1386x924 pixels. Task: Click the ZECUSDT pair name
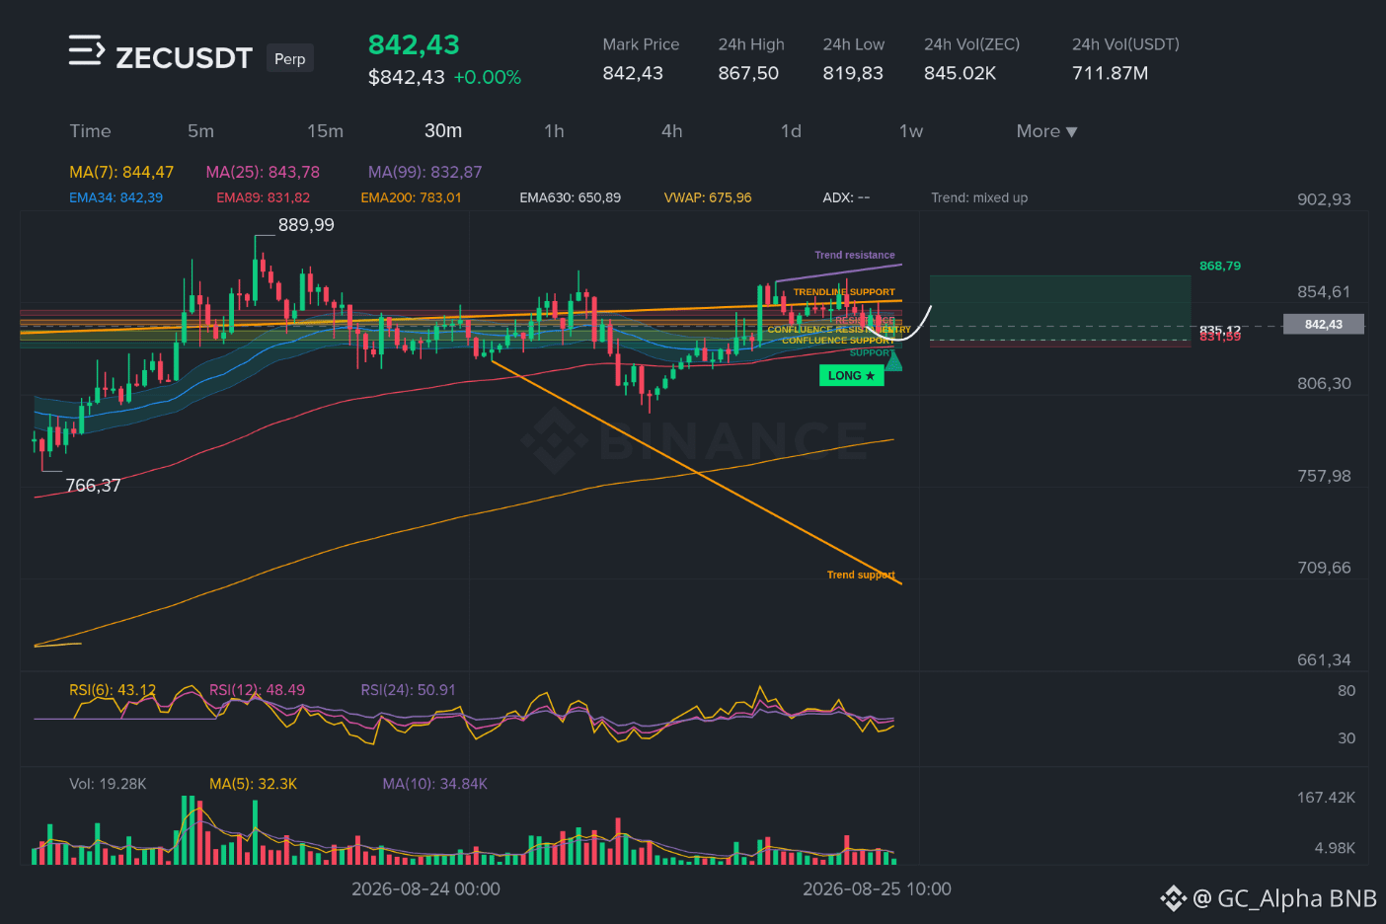(185, 58)
